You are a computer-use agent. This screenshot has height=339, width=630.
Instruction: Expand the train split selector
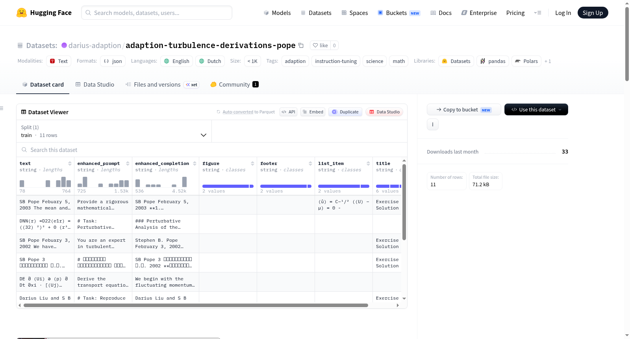tap(114, 131)
